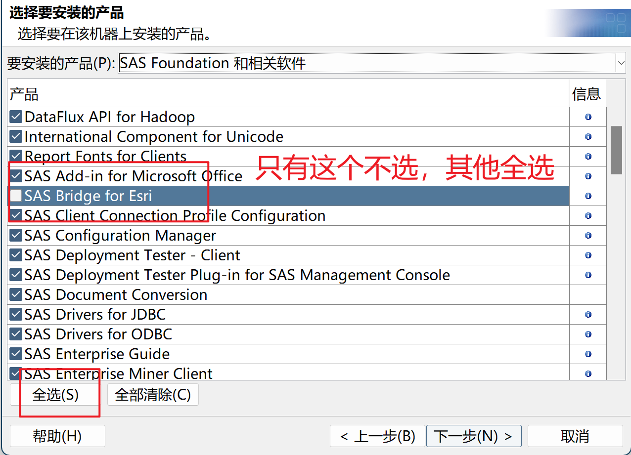Uncheck SAS Deployment Tester - Client checkbox
Screen dimensions: 631x455
pos(16,255)
